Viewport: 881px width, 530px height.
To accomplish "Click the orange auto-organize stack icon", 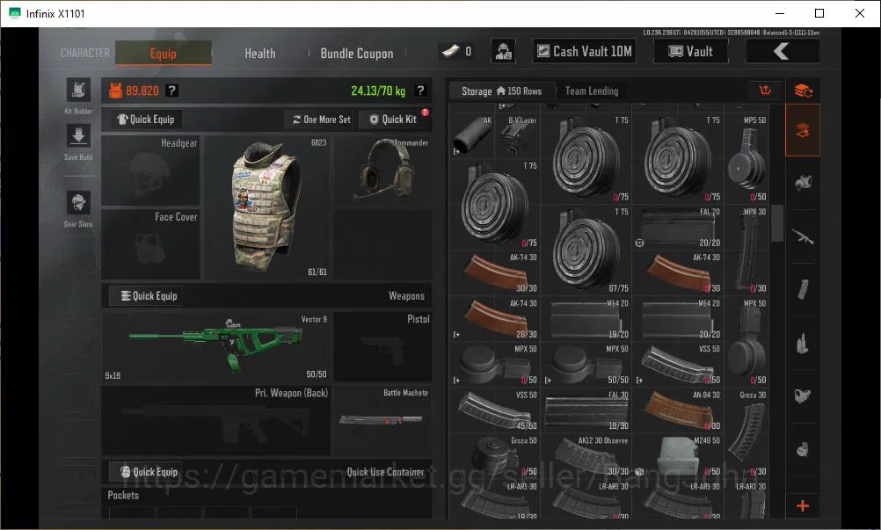I will click(x=803, y=91).
